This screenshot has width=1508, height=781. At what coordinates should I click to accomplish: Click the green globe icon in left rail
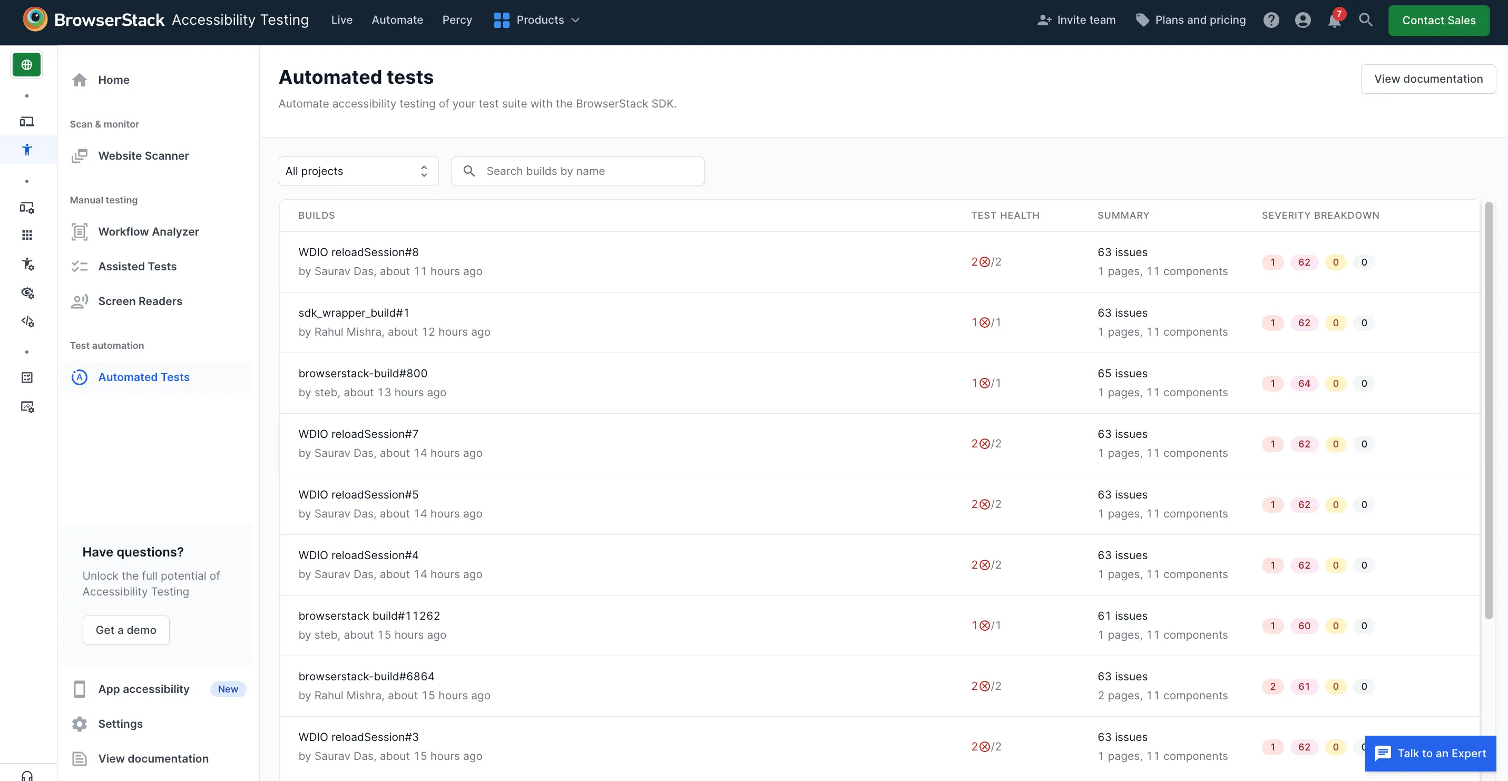[27, 64]
